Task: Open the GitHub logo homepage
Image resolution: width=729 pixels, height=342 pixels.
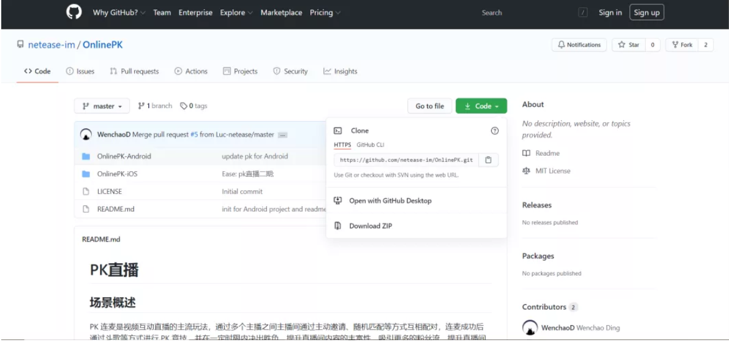Action: (74, 12)
